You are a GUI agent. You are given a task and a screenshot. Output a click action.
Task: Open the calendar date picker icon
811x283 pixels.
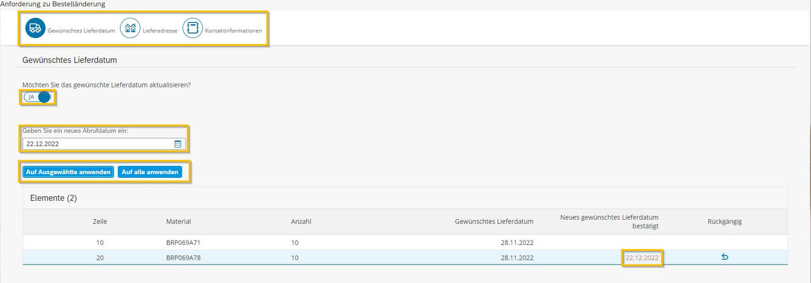tap(178, 144)
